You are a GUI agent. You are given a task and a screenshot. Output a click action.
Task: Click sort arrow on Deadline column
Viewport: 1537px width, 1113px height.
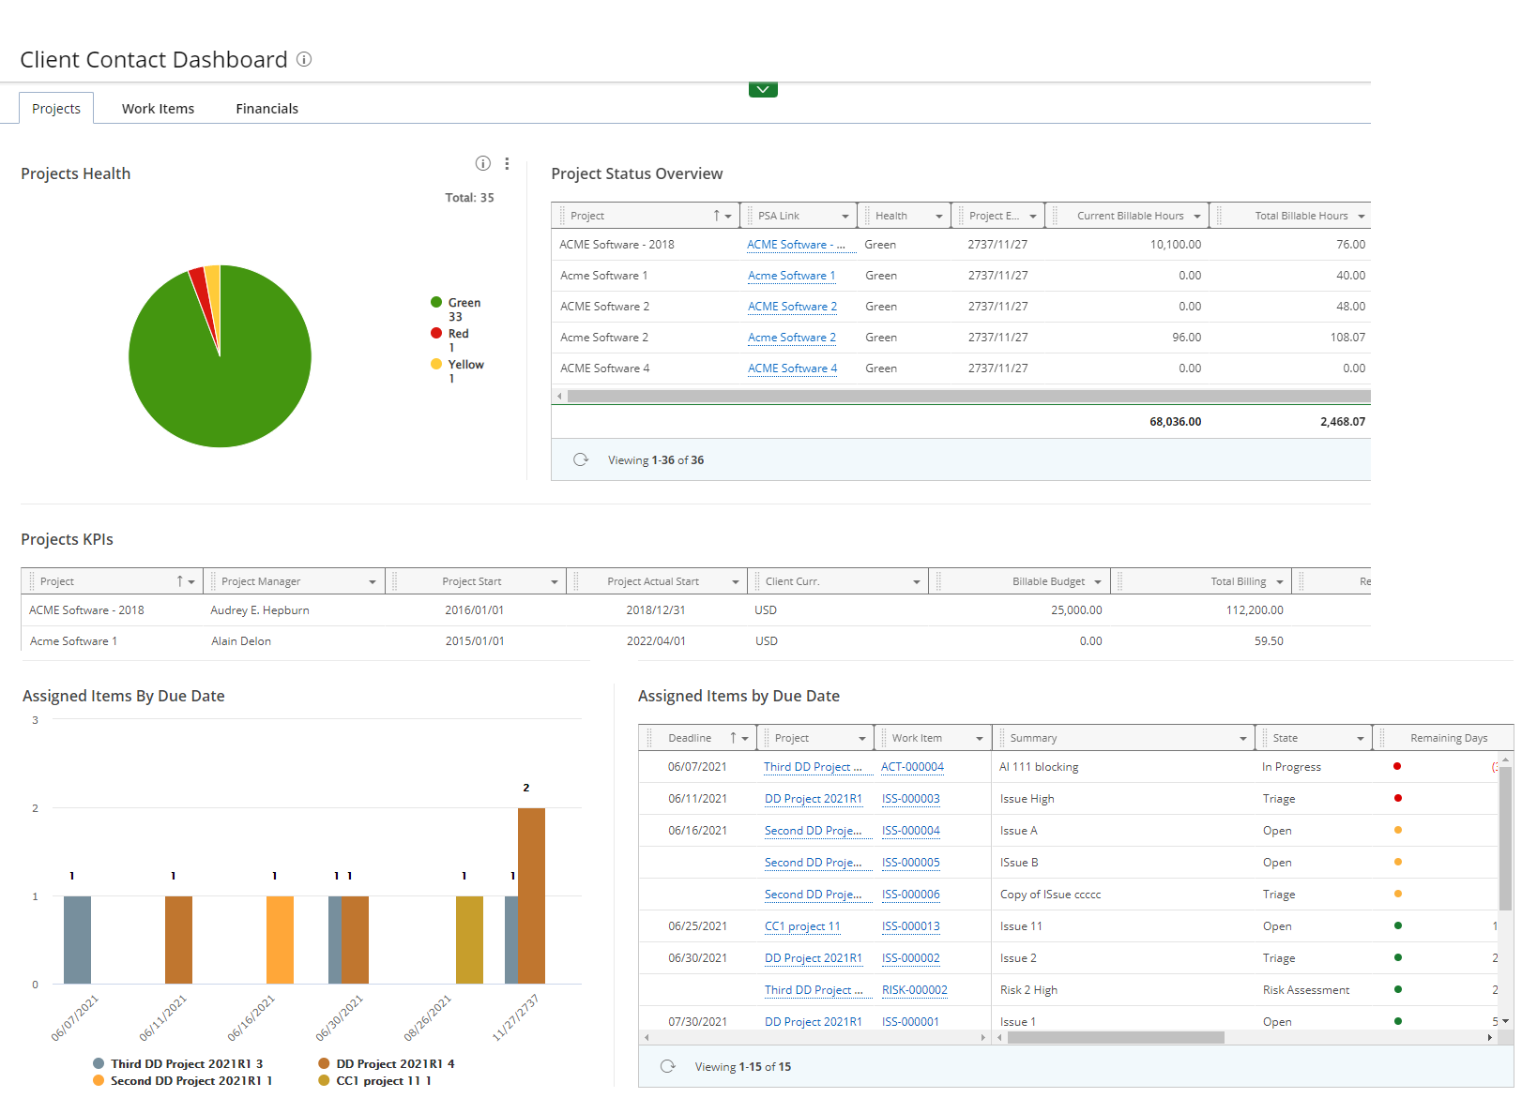pyautogui.click(x=733, y=738)
